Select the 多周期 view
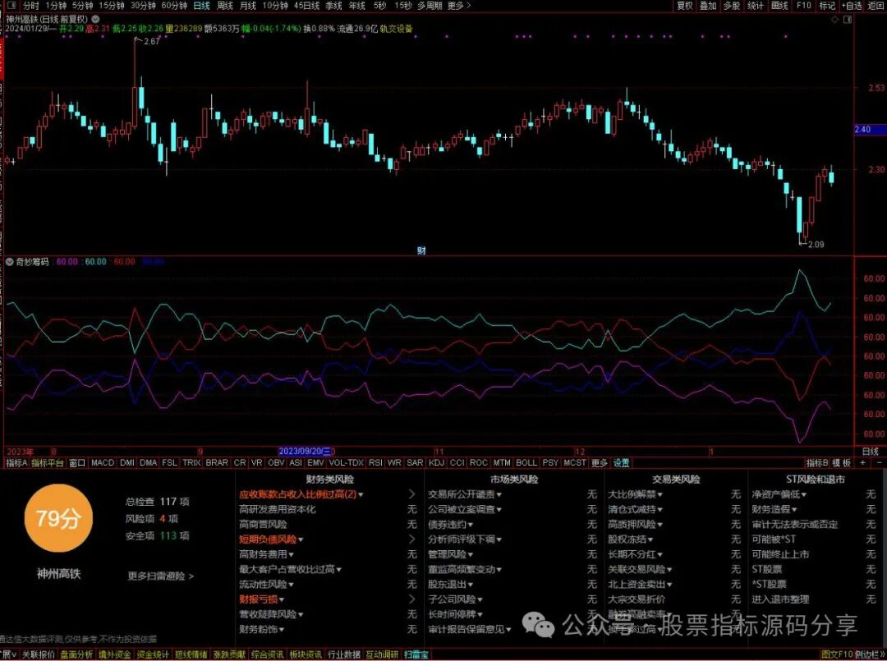Viewport: 887px width, 661px height. click(430, 6)
